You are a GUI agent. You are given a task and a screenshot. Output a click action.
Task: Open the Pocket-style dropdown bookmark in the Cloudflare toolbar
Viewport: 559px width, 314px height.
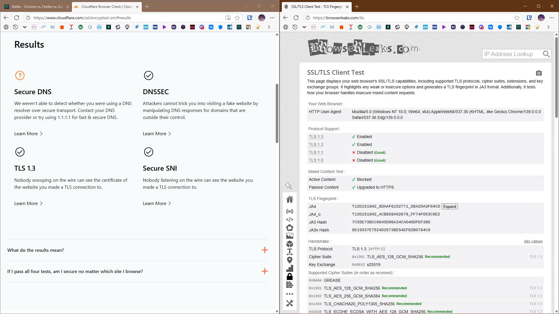[25, 27]
